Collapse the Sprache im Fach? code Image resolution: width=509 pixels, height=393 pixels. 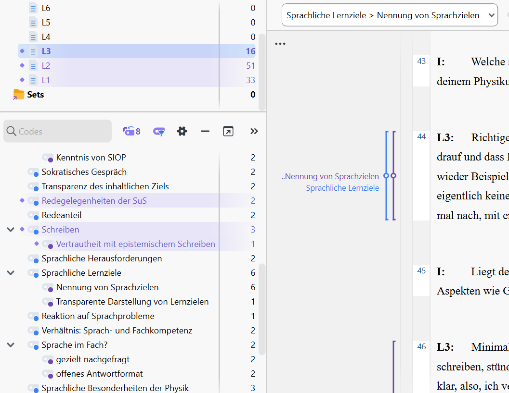click(x=11, y=345)
